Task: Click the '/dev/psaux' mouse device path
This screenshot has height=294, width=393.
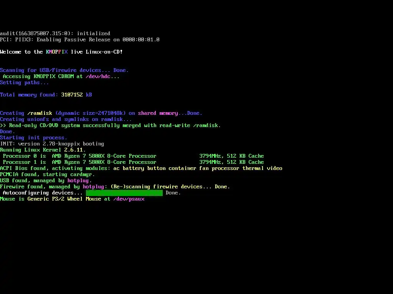Action: coord(129,199)
